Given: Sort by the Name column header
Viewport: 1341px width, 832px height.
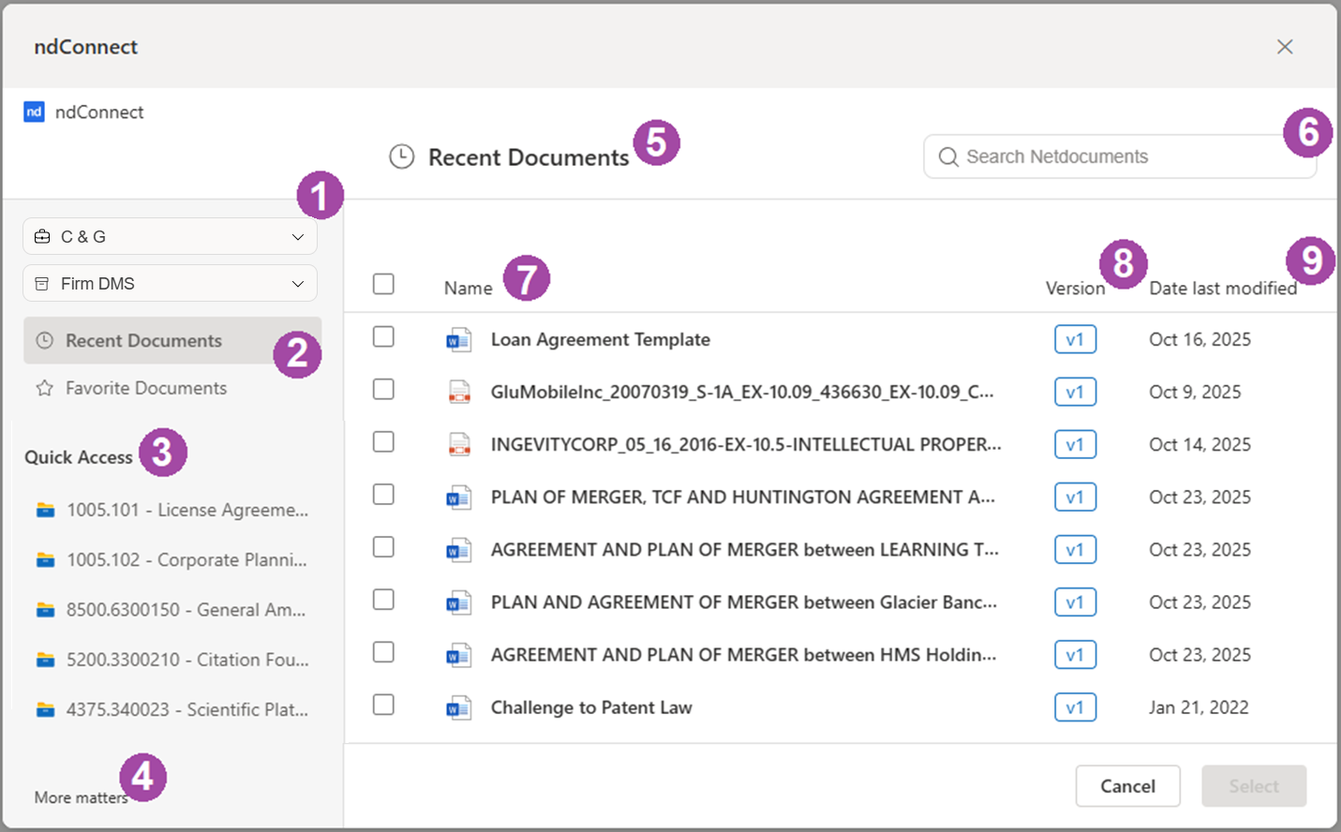Looking at the screenshot, I should click(x=468, y=288).
